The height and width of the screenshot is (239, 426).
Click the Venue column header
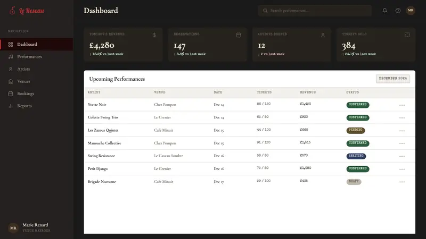click(160, 92)
